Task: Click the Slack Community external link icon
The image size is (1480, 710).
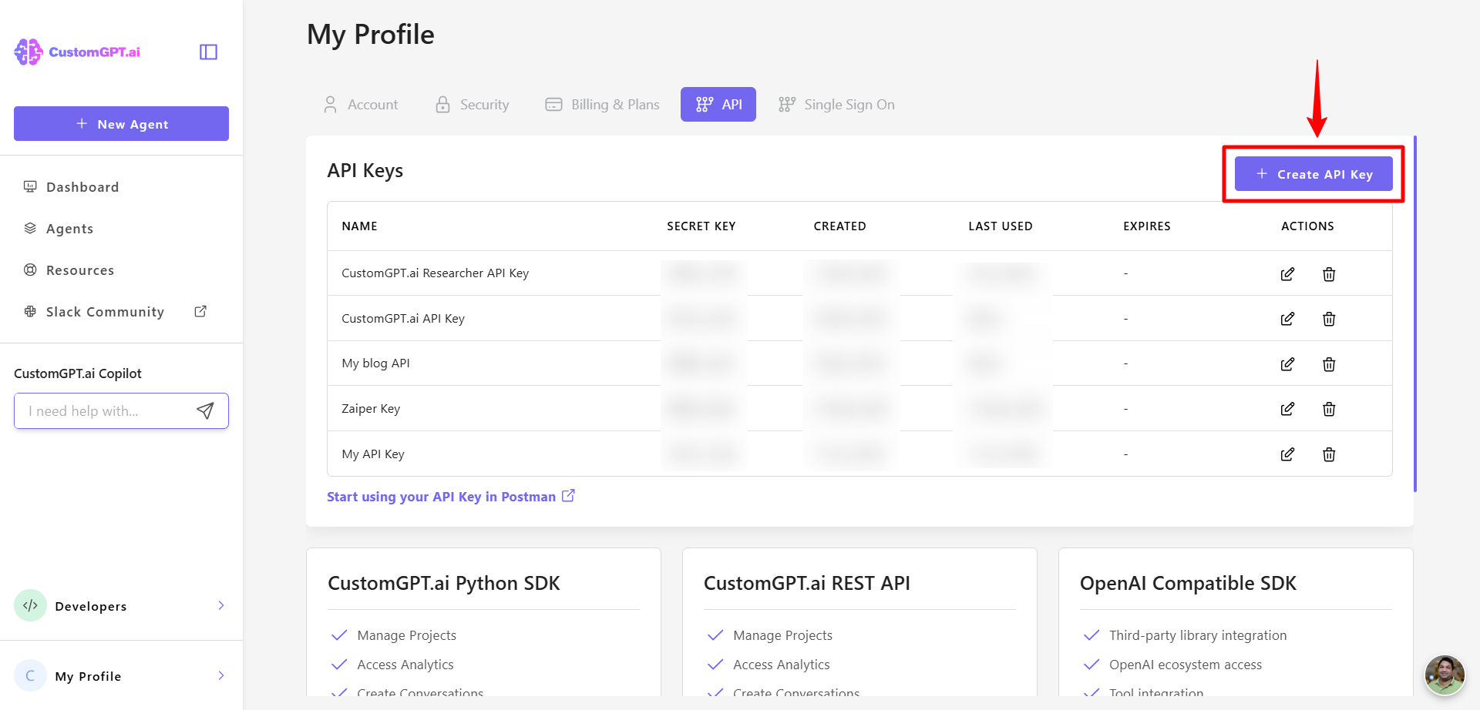Action: point(200,311)
